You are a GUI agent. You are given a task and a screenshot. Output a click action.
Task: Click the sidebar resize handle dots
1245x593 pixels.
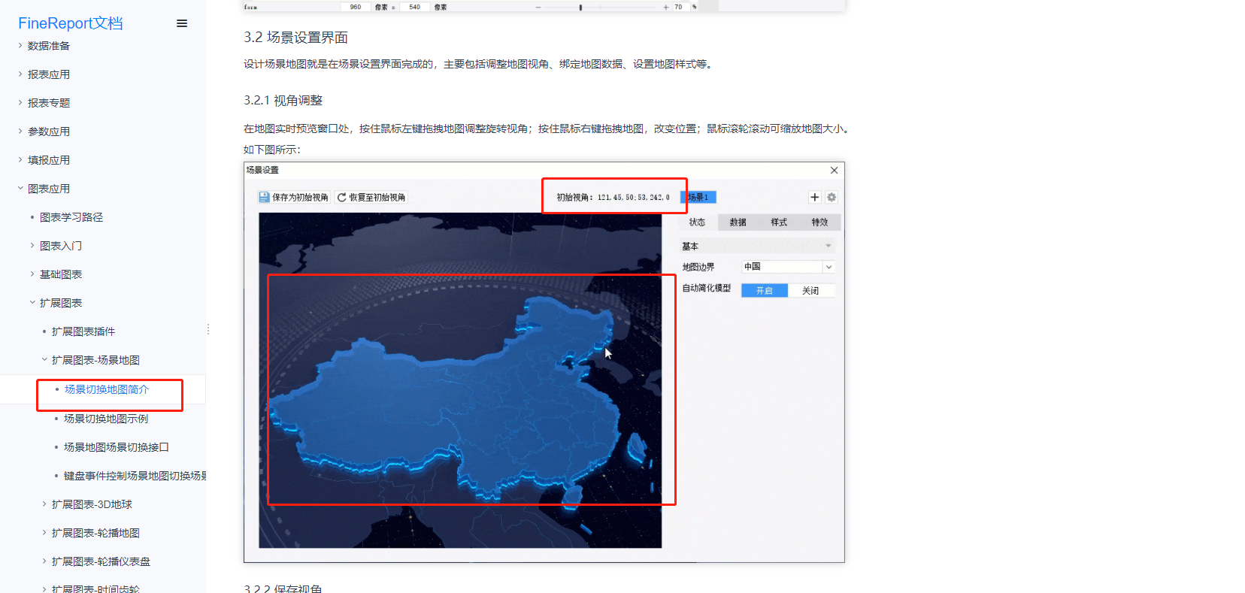pyautogui.click(x=208, y=329)
